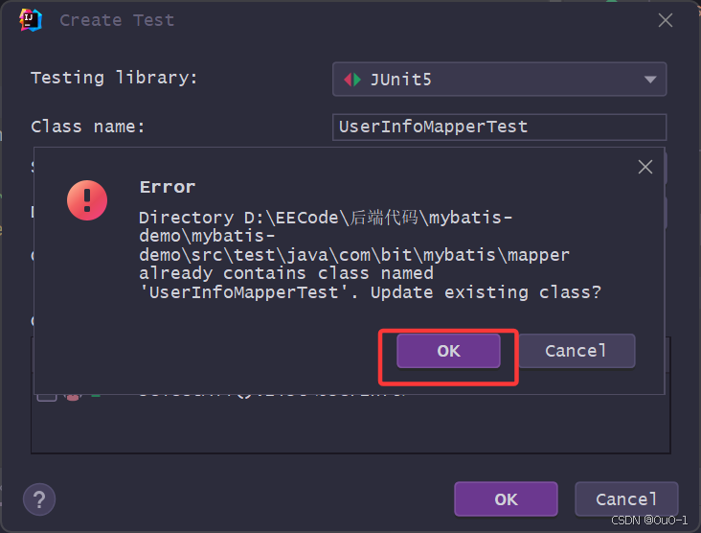Click the 'Class name:' label
701x533 pixels.
88,127
